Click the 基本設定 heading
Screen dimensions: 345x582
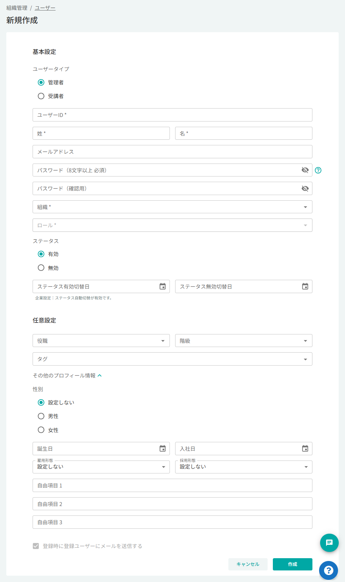coord(44,52)
